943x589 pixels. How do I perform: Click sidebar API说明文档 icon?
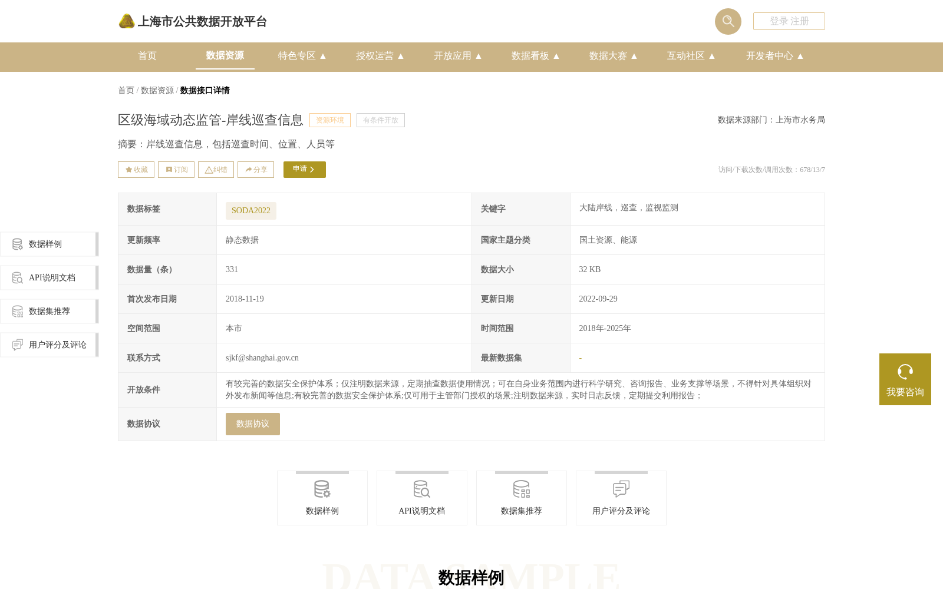click(x=18, y=277)
